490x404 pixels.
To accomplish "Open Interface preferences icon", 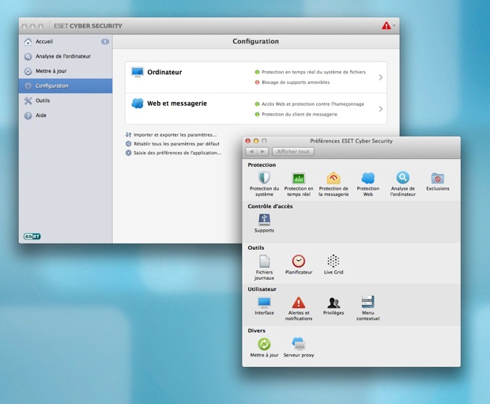I will [x=265, y=302].
